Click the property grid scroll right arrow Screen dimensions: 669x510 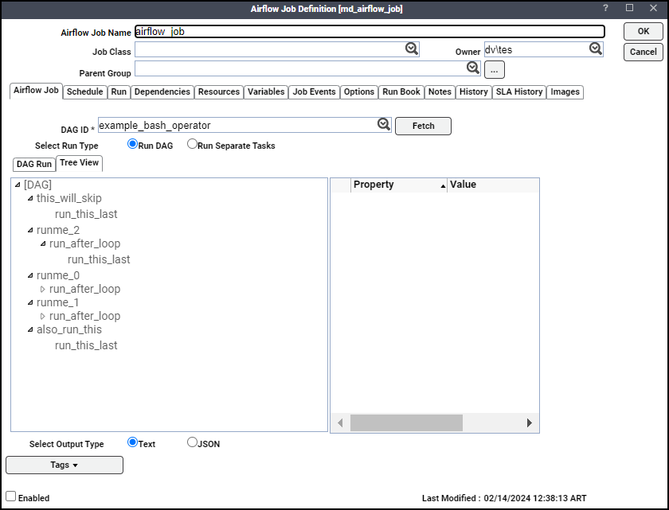pyautogui.click(x=530, y=423)
